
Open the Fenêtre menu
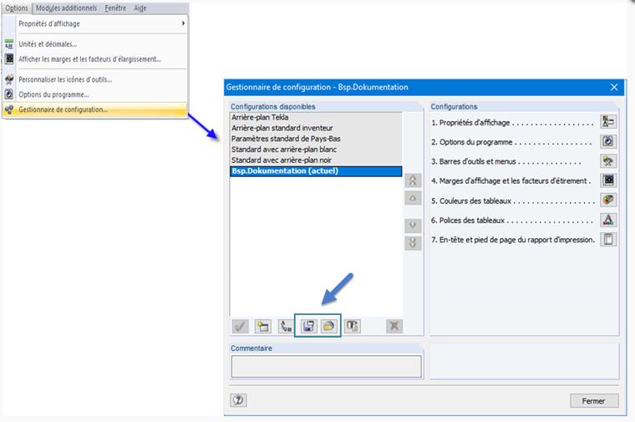[x=115, y=8]
